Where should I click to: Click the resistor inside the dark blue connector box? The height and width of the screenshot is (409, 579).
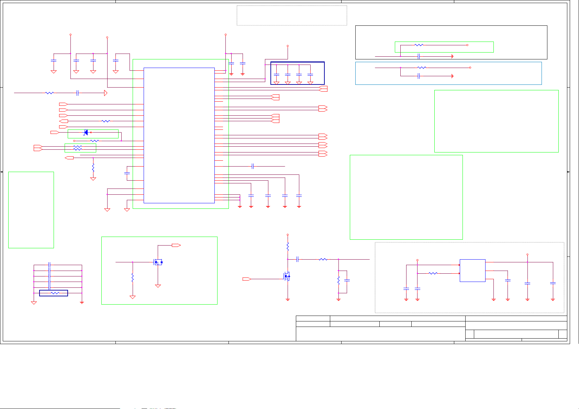[55, 293]
